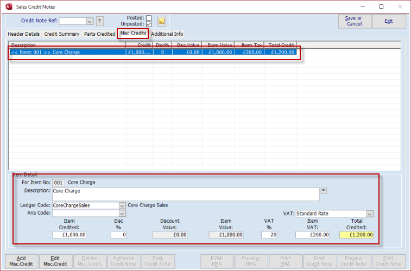Click the yellow sticky note icon
The height and width of the screenshot is (271, 411).
click(161, 21)
